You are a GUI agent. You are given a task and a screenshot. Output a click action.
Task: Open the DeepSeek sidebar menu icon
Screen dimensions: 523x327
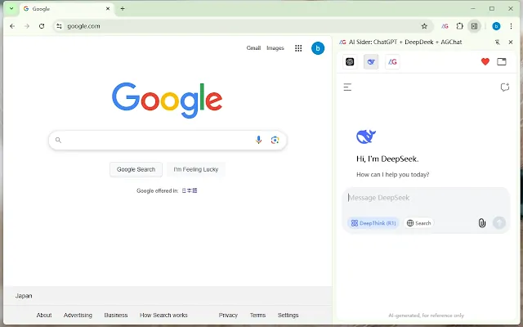point(347,87)
